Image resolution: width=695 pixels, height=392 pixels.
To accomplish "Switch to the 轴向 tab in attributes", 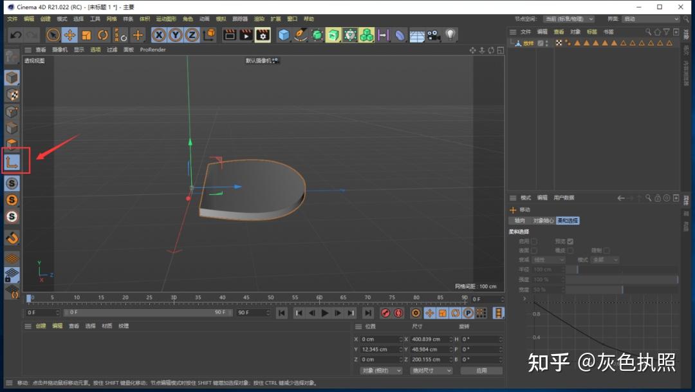I will (x=519, y=221).
